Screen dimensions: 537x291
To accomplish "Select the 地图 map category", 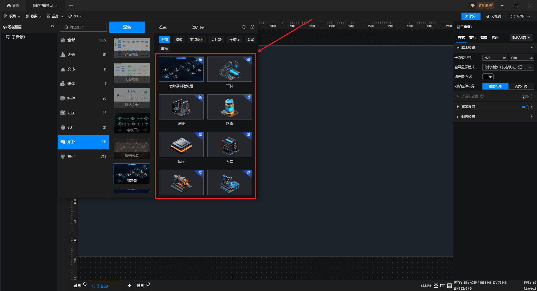I will click(x=83, y=113).
